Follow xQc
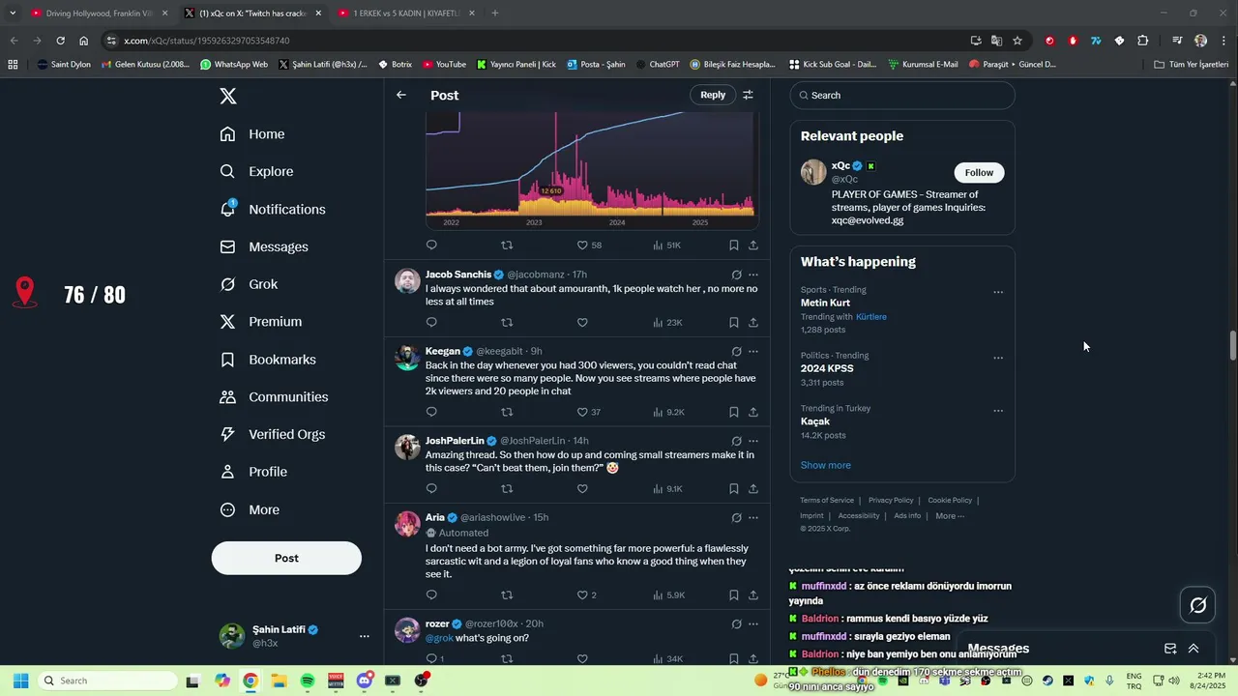This screenshot has width=1238, height=696. coord(979,172)
